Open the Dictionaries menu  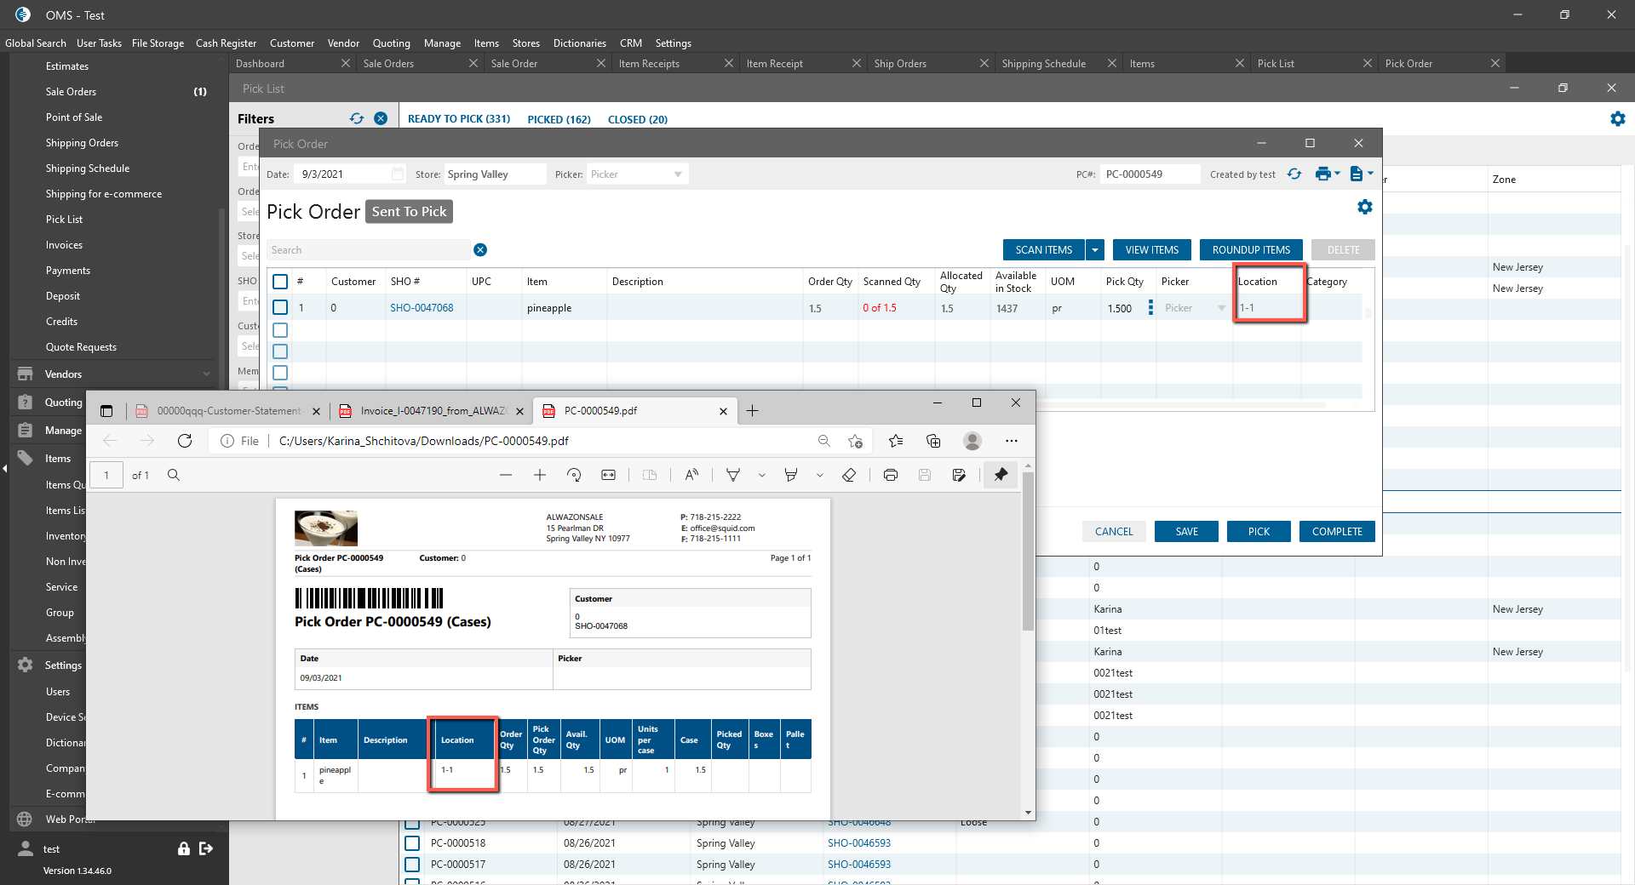(x=579, y=43)
